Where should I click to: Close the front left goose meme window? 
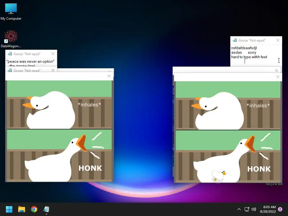coord(109,76)
